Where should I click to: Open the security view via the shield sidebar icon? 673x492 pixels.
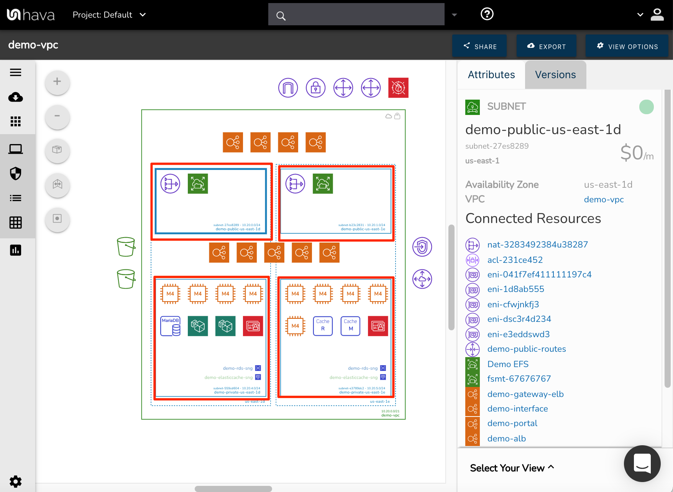pyautogui.click(x=15, y=174)
